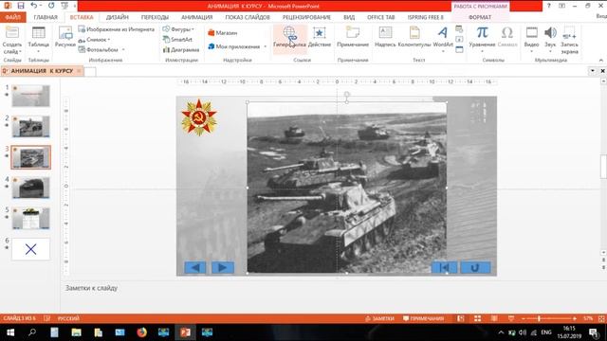Insert a picture via Рисунки
This screenshot has height=341, width=607.
pyautogui.click(x=65, y=38)
